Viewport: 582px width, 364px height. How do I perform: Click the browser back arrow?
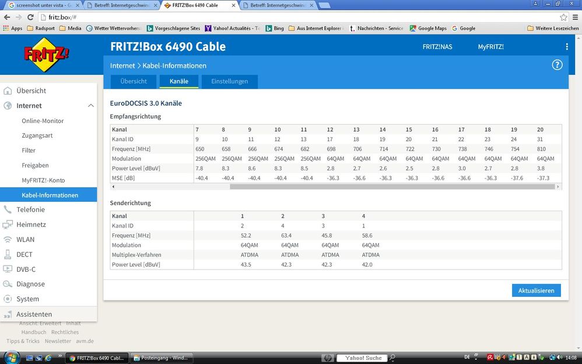[x=6, y=17]
